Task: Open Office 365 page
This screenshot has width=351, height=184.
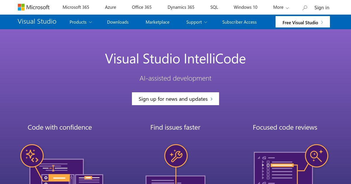Action: (142, 7)
